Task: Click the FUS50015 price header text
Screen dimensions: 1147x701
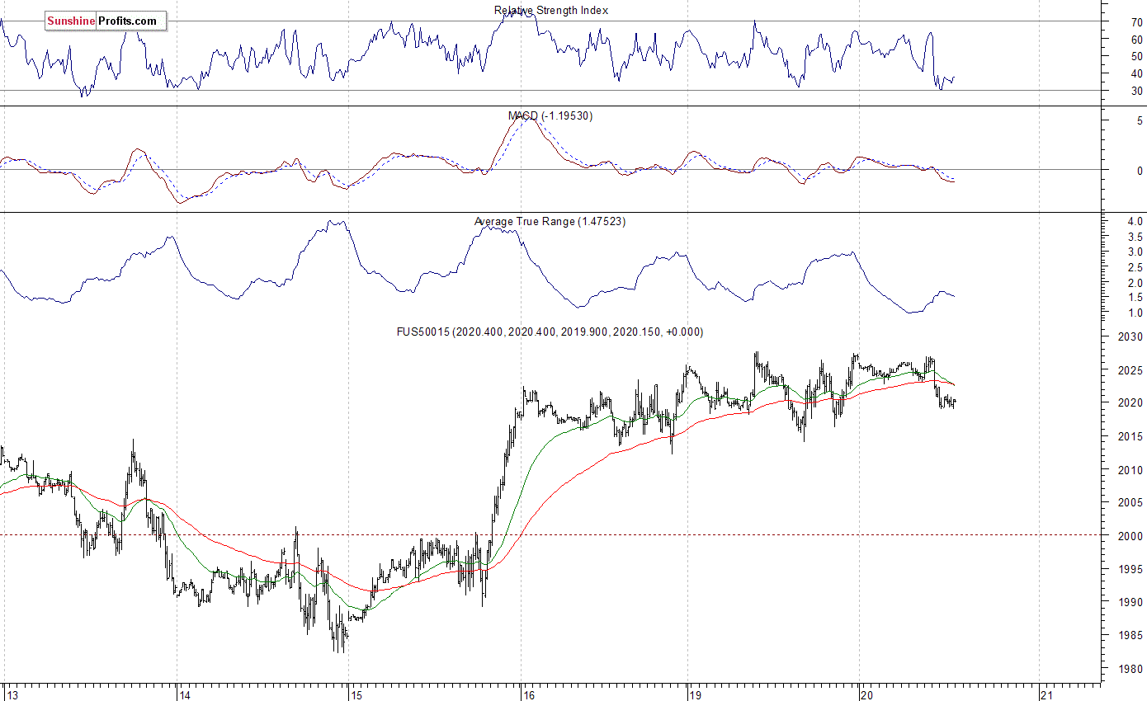Action: point(550,332)
